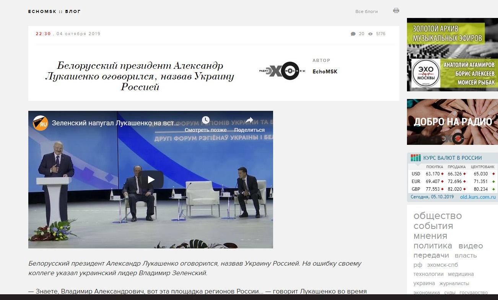Click the Share arrow icon on video
The height and width of the screenshot is (300, 498).
point(249,120)
